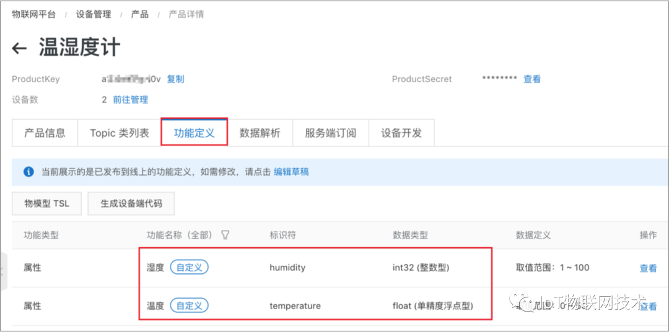Switch to the Topic 类列表 tab
The image size is (669, 332).
pos(120,133)
